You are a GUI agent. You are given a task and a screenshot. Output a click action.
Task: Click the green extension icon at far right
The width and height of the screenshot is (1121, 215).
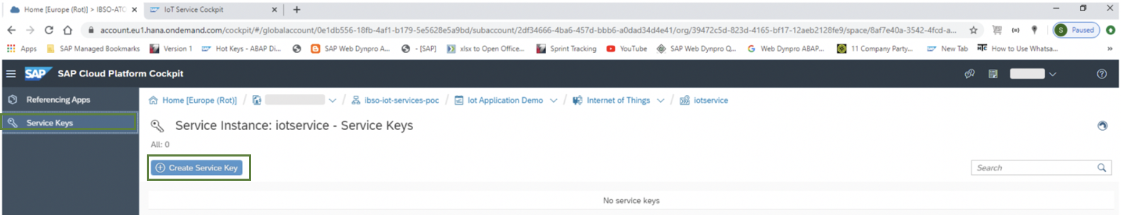tap(1110, 30)
